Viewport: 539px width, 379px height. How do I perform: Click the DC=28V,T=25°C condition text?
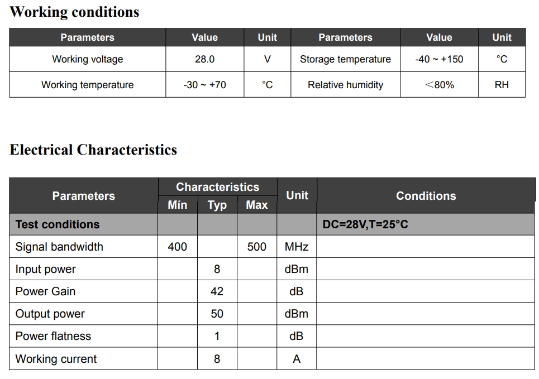click(365, 224)
